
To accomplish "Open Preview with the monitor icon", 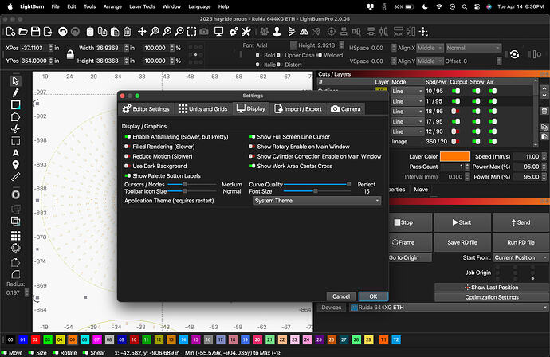I will [x=219, y=32].
